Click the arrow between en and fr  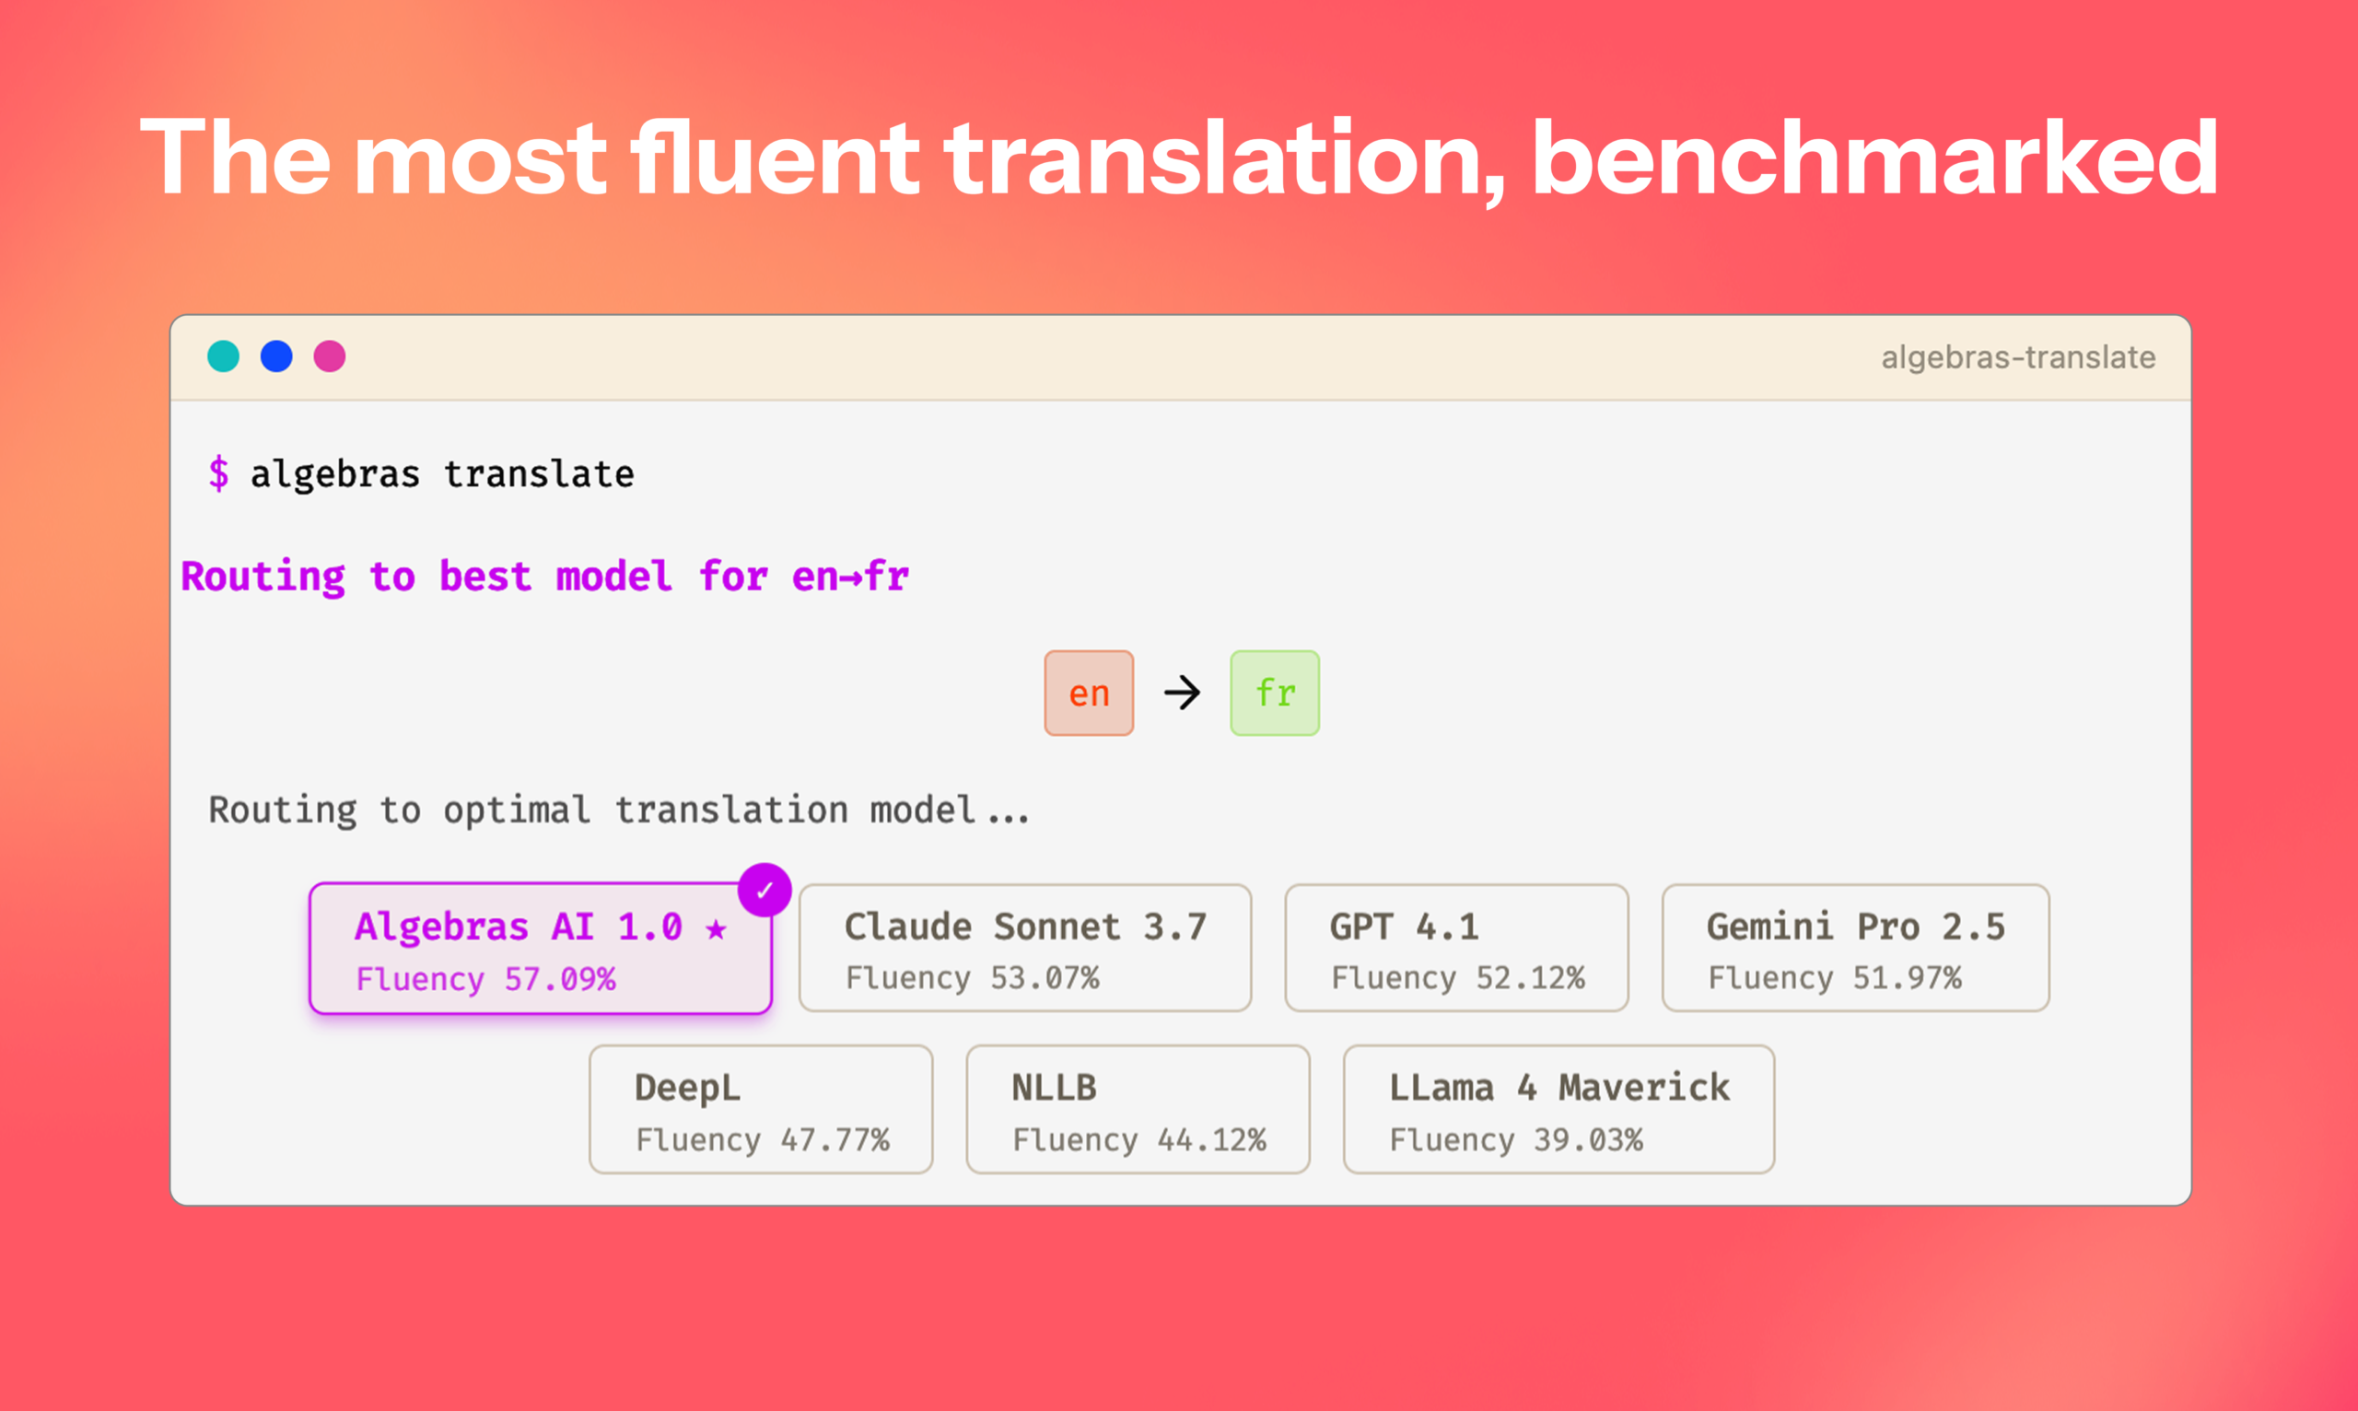[1182, 693]
